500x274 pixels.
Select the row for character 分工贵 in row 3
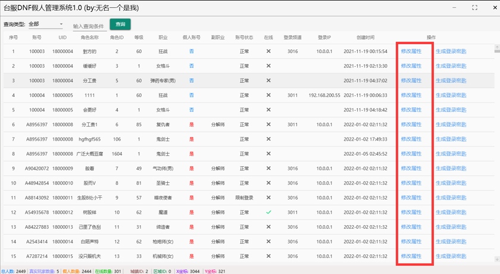[x=89, y=80]
